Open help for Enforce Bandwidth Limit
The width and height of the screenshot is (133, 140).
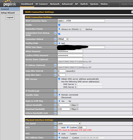tap(55, 113)
